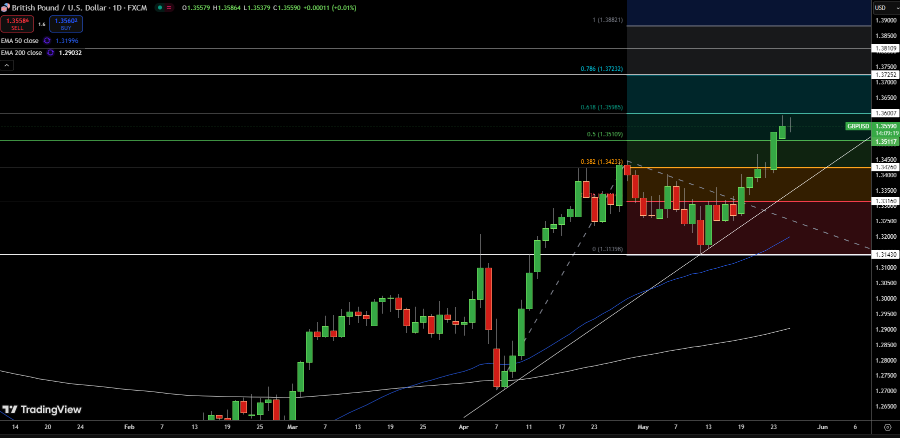Click the 1.39000 price scale tick
The width and height of the screenshot is (900, 438).
click(886, 20)
